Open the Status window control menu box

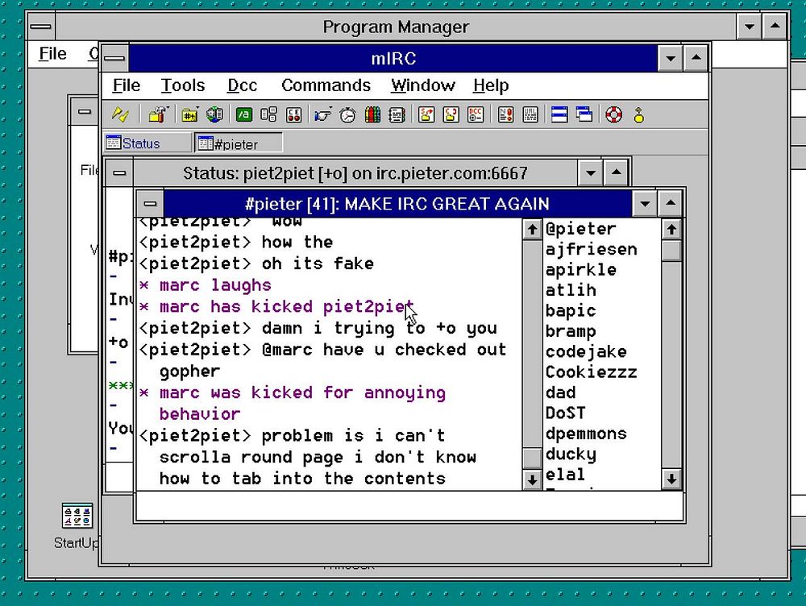(x=119, y=172)
